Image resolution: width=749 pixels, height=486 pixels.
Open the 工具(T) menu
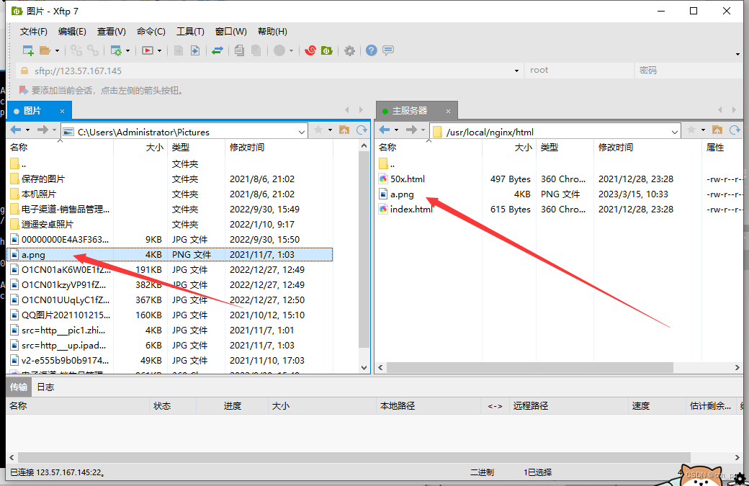pos(190,32)
